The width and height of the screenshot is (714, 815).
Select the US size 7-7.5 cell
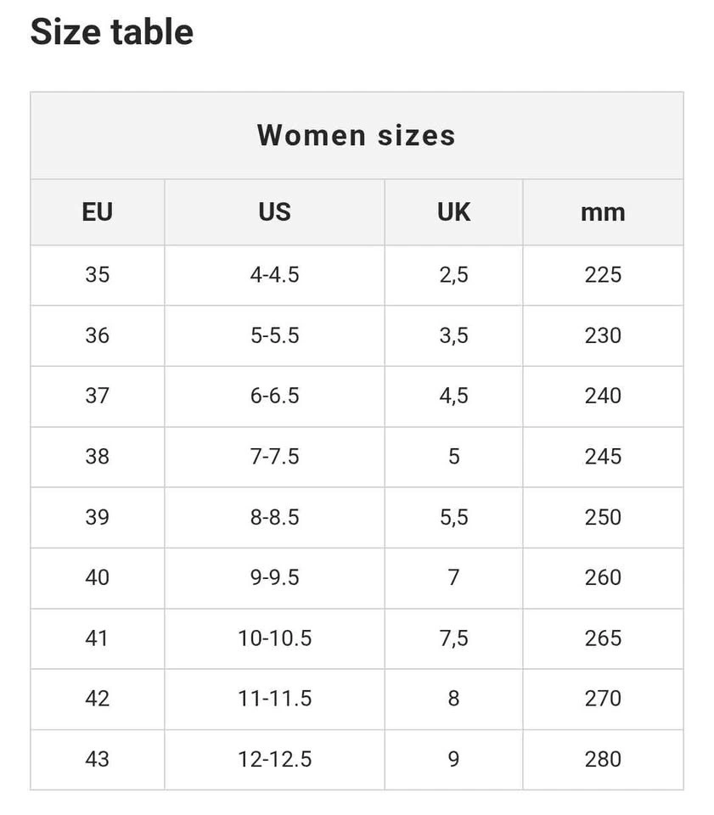click(x=274, y=457)
